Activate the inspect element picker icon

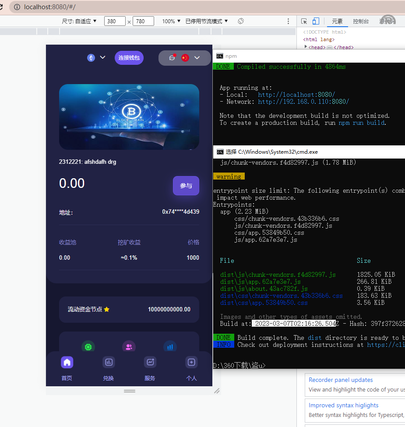(304, 21)
